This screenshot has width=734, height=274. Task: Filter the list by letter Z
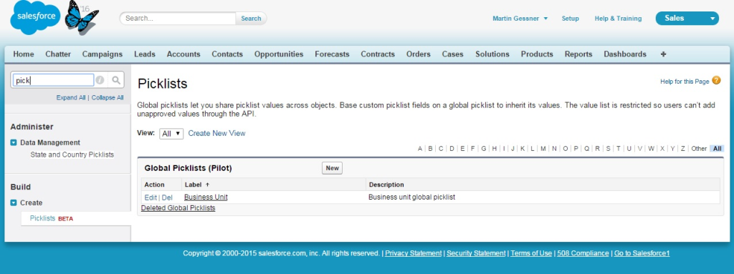tap(683, 149)
